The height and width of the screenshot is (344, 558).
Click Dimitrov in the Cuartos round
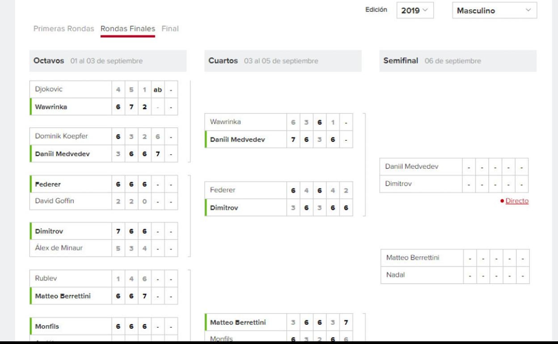click(224, 208)
